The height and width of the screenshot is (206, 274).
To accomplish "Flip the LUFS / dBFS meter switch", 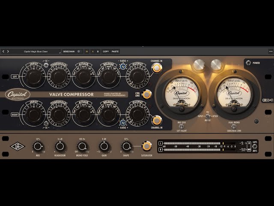I will (x=254, y=146).
